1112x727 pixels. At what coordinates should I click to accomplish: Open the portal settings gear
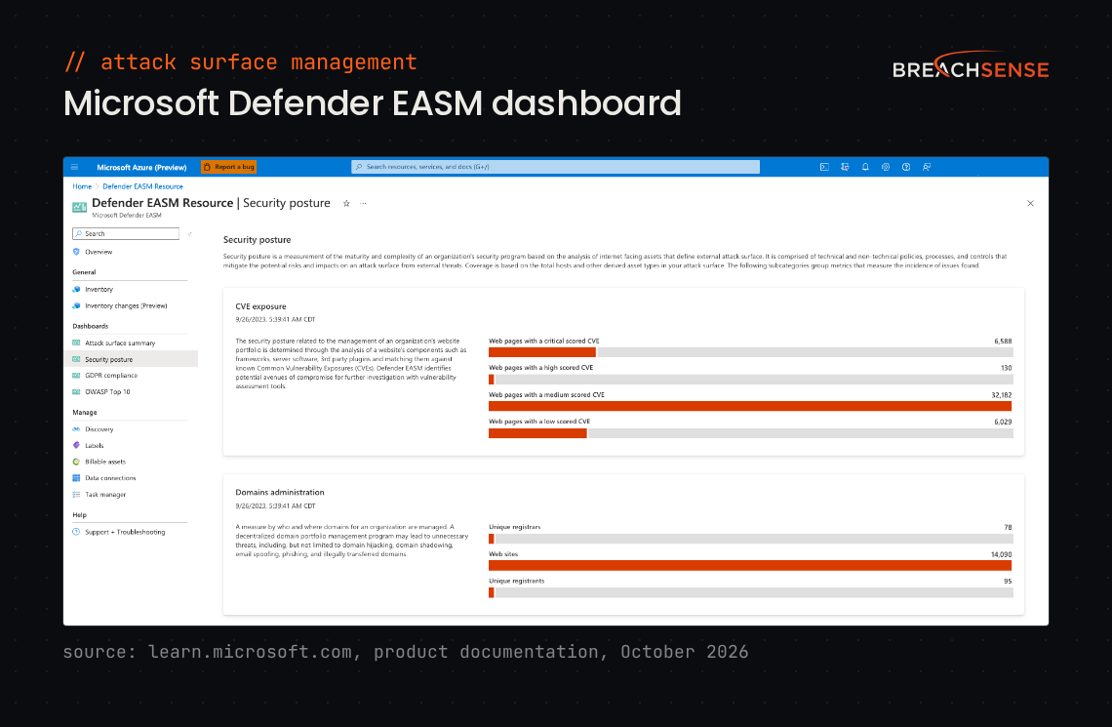point(886,168)
